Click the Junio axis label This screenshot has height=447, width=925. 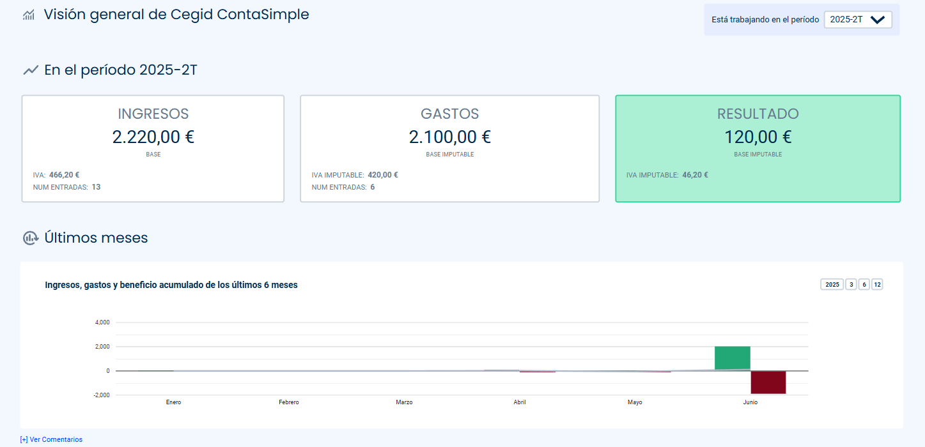(x=750, y=402)
